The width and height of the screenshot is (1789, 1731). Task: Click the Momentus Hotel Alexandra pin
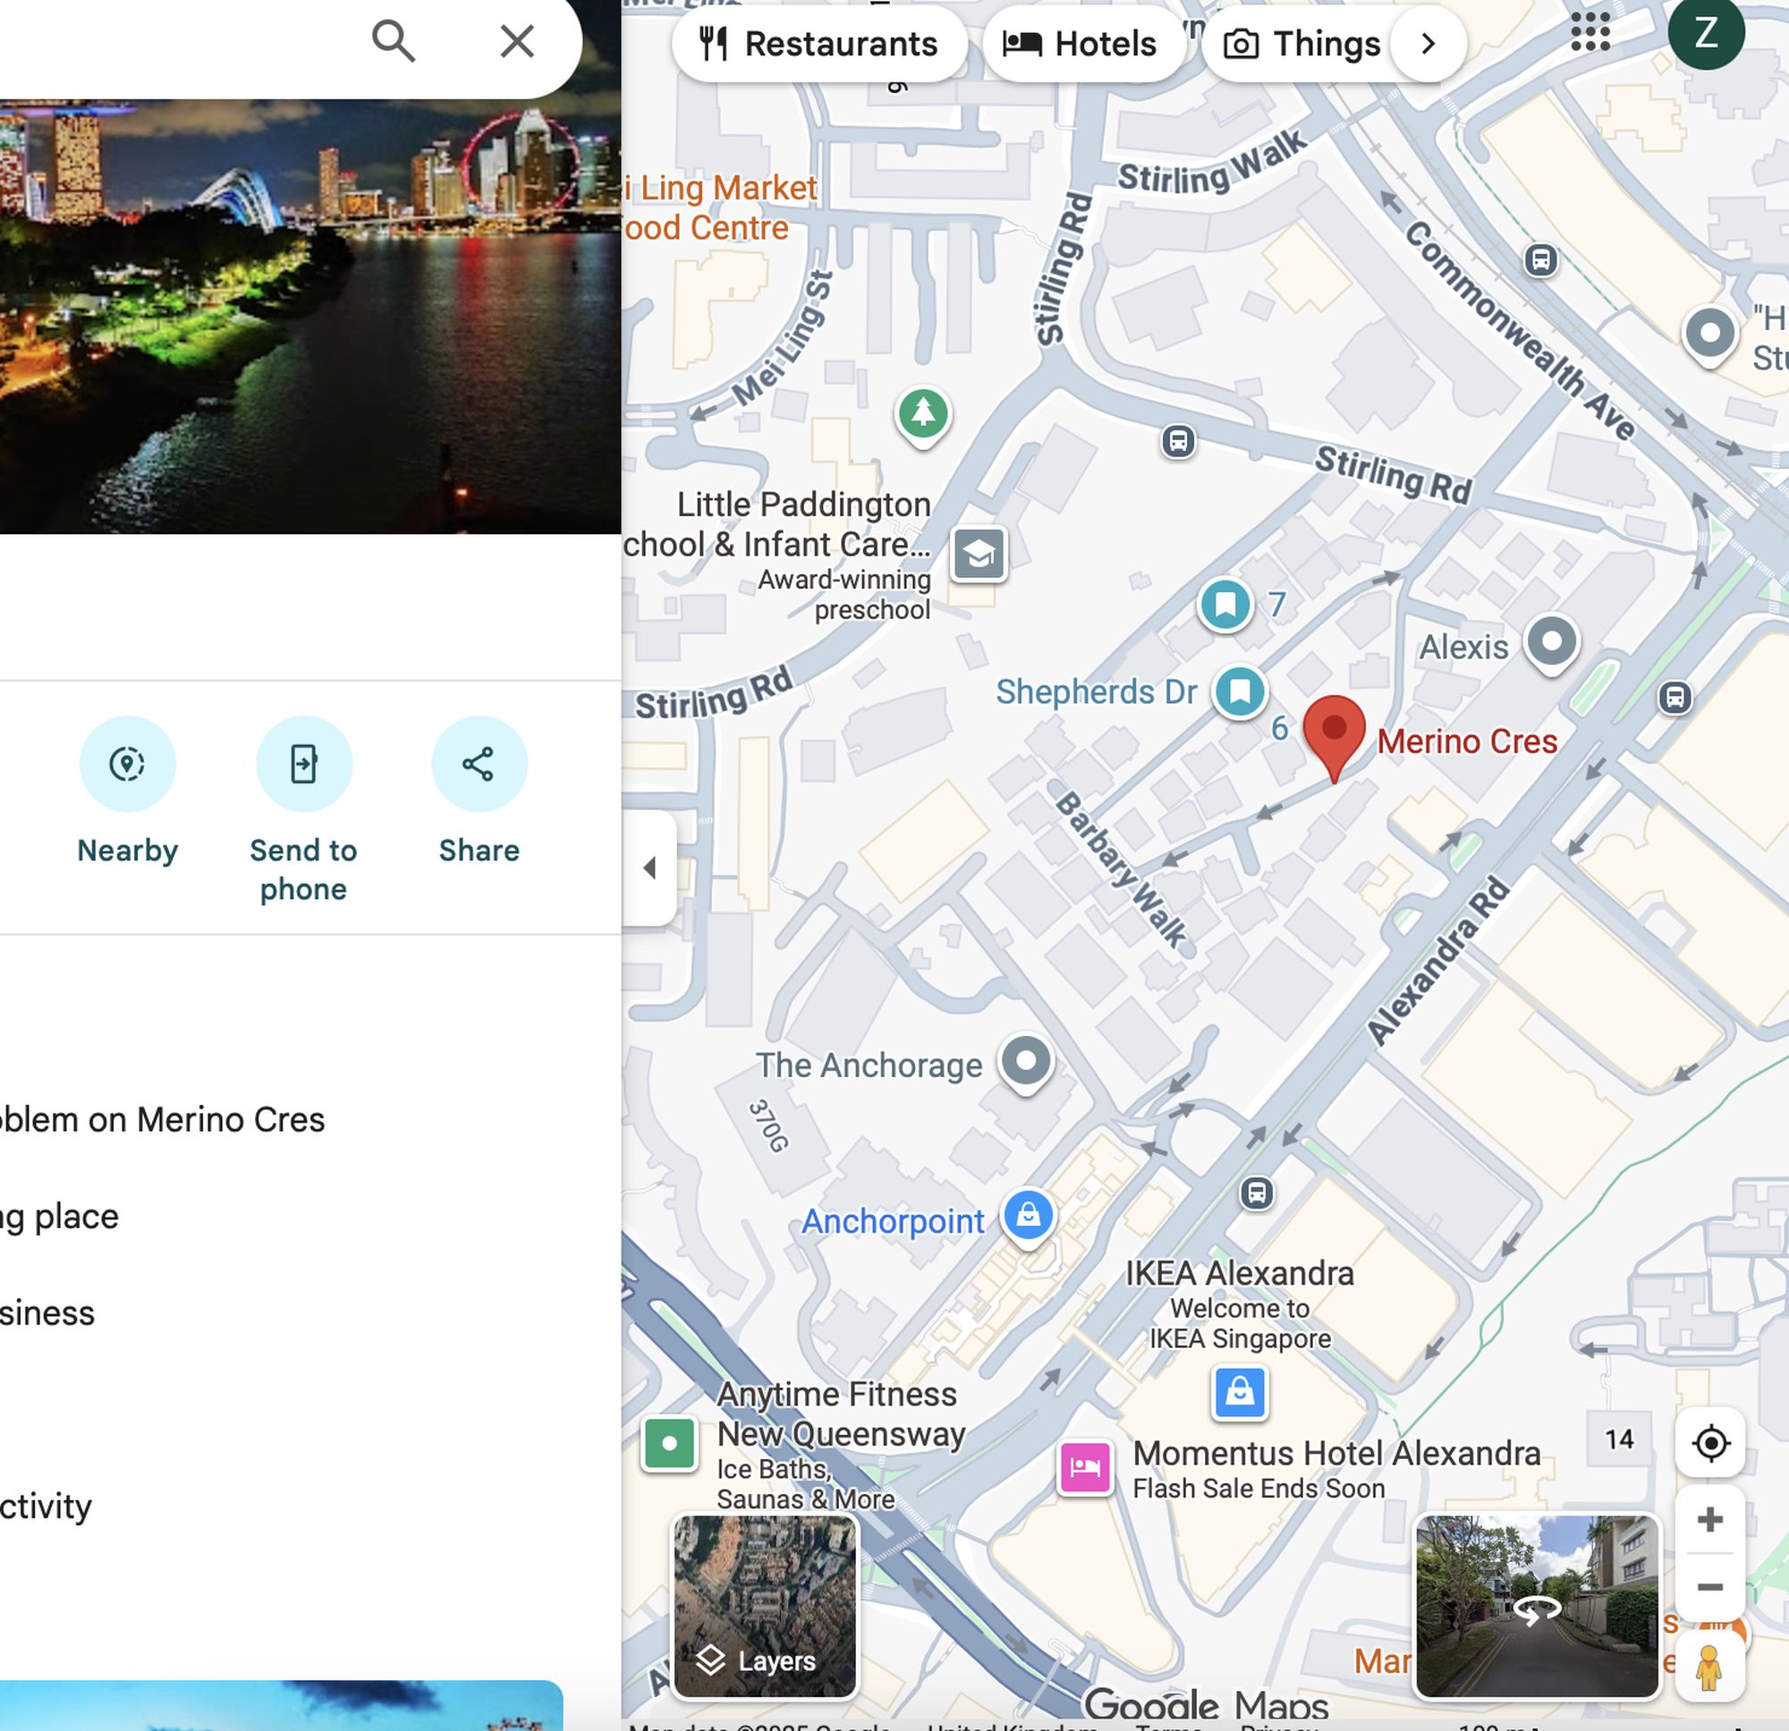pyautogui.click(x=1084, y=1467)
